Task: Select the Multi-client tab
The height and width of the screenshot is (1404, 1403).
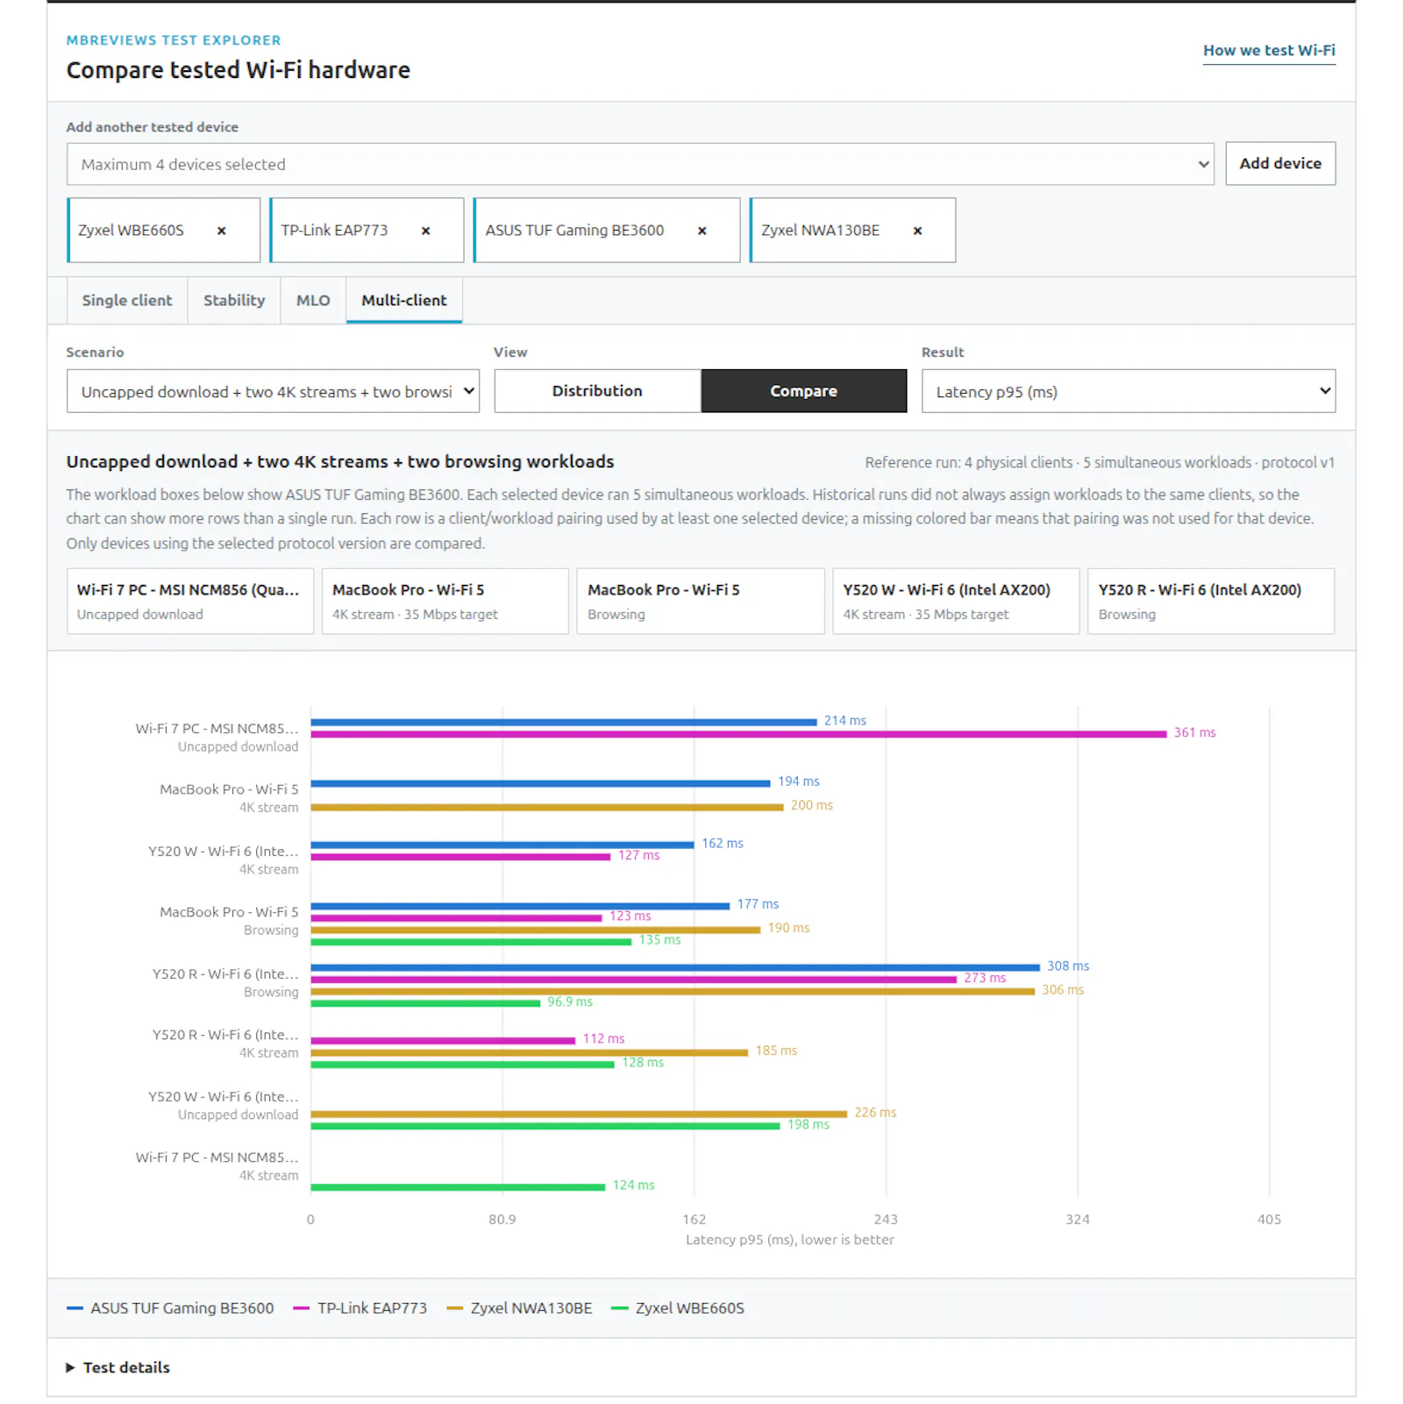Action: [x=404, y=300]
